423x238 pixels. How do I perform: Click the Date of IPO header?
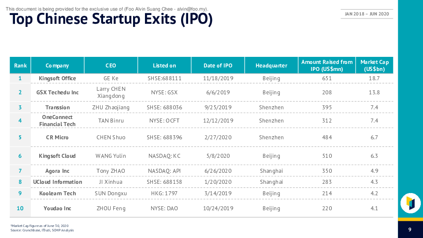click(x=218, y=66)
